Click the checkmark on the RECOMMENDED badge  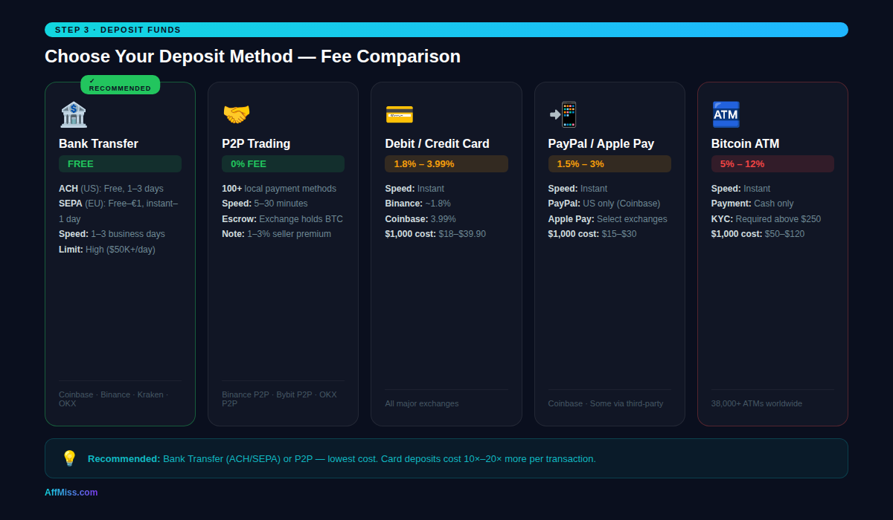coord(93,79)
